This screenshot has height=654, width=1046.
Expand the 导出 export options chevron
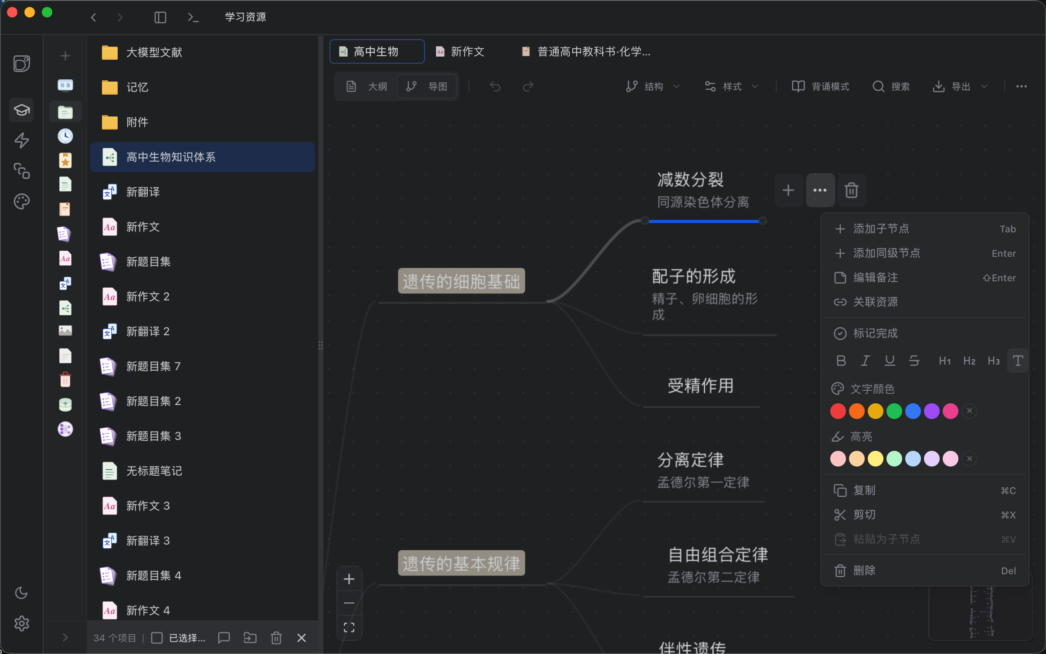pyautogui.click(x=985, y=86)
